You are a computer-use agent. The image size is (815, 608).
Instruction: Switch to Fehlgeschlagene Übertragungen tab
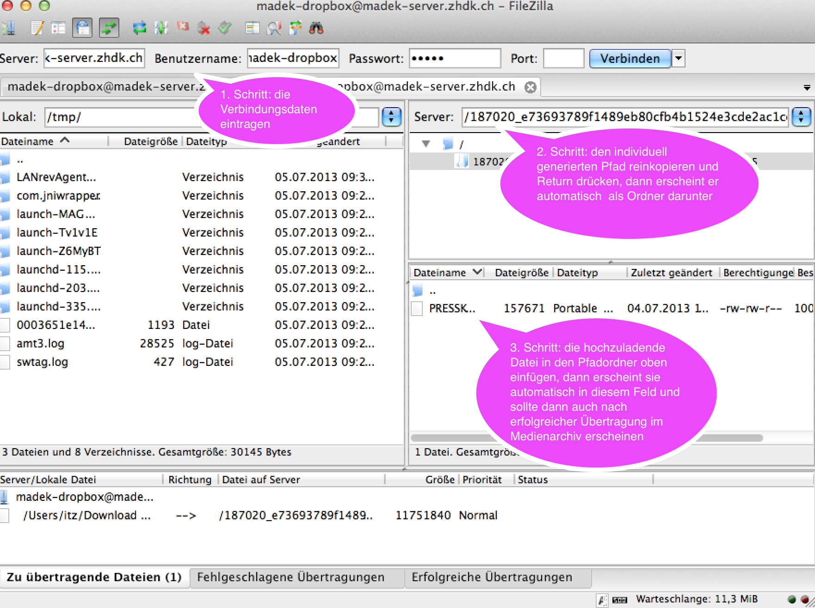290,577
